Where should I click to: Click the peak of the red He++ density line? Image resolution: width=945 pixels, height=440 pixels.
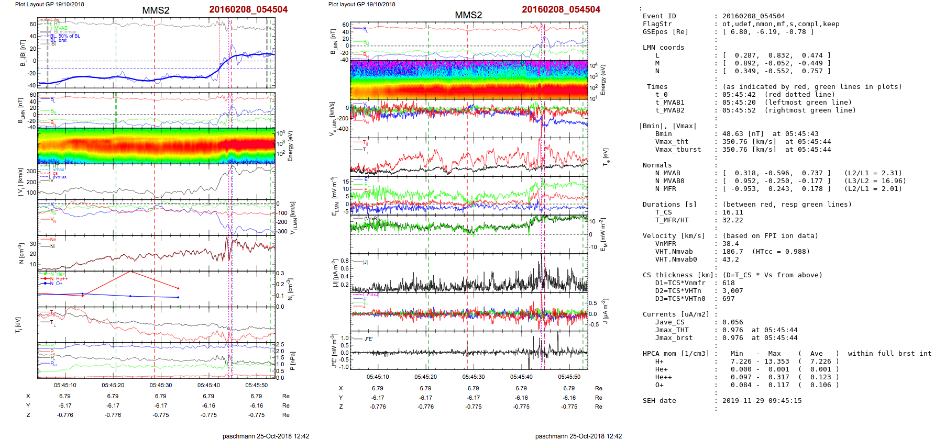(x=130, y=272)
